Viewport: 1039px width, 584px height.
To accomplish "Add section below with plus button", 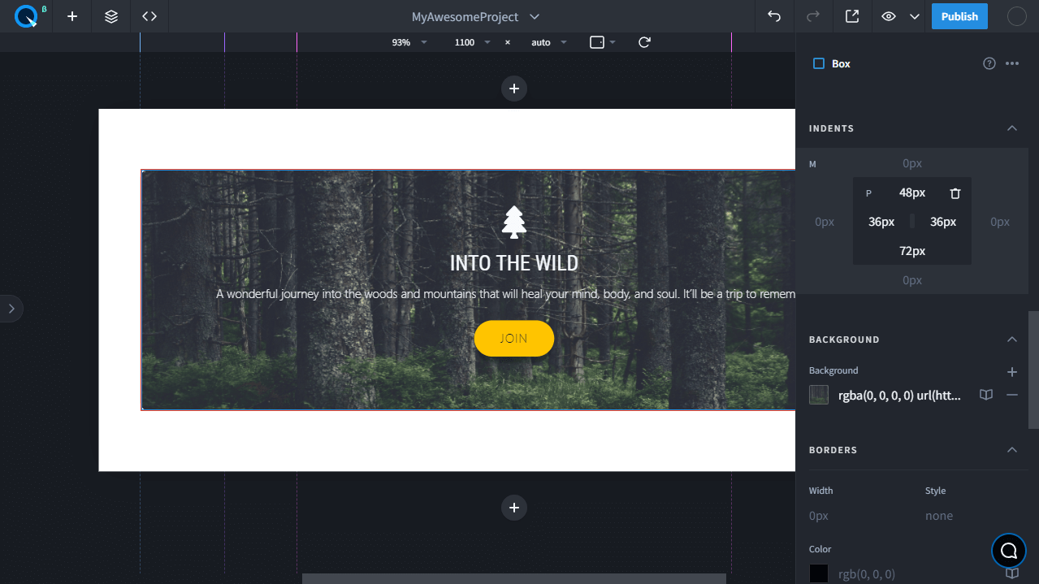I will [514, 508].
